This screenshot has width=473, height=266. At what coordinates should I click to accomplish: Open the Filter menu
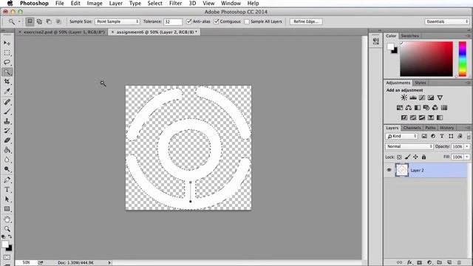coord(175,3)
